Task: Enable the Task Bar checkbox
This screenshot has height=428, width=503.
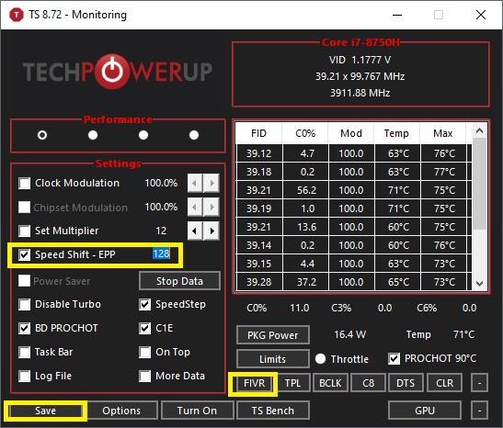Action: point(25,352)
